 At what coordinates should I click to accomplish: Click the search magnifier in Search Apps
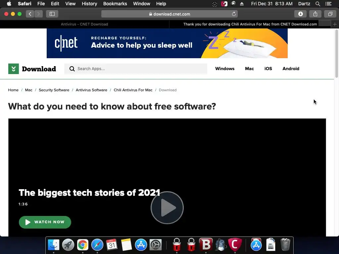[72, 69]
